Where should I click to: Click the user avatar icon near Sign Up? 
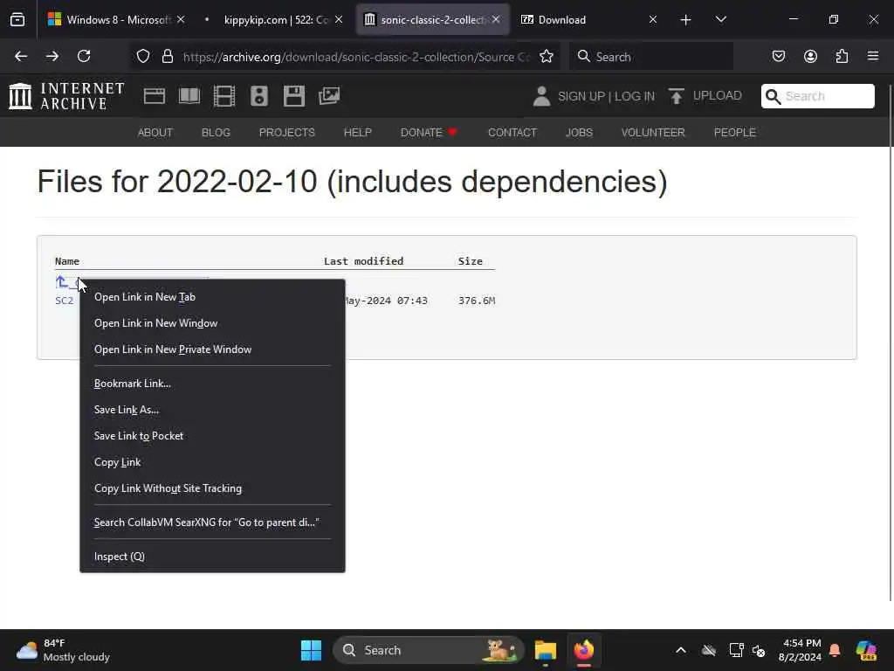point(541,96)
